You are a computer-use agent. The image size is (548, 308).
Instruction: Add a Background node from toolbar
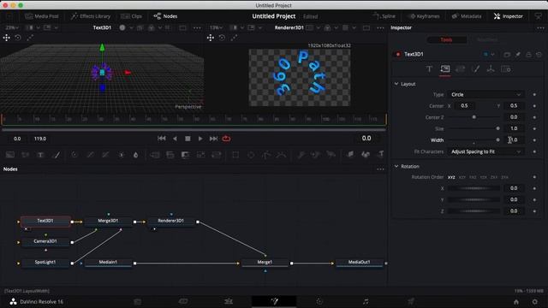tap(10, 155)
